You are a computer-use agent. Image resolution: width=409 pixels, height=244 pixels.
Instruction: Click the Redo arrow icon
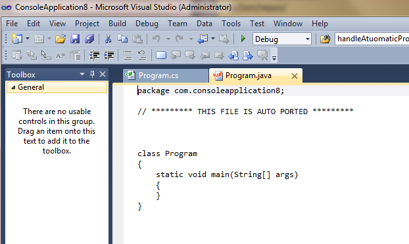tap(180, 39)
